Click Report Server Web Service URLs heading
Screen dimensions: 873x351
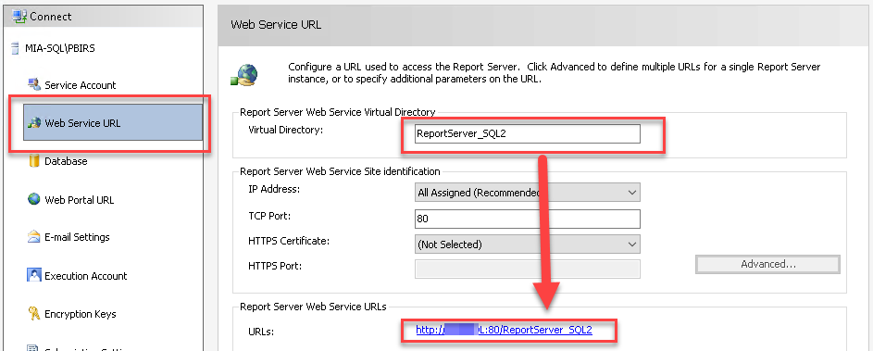[313, 306]
